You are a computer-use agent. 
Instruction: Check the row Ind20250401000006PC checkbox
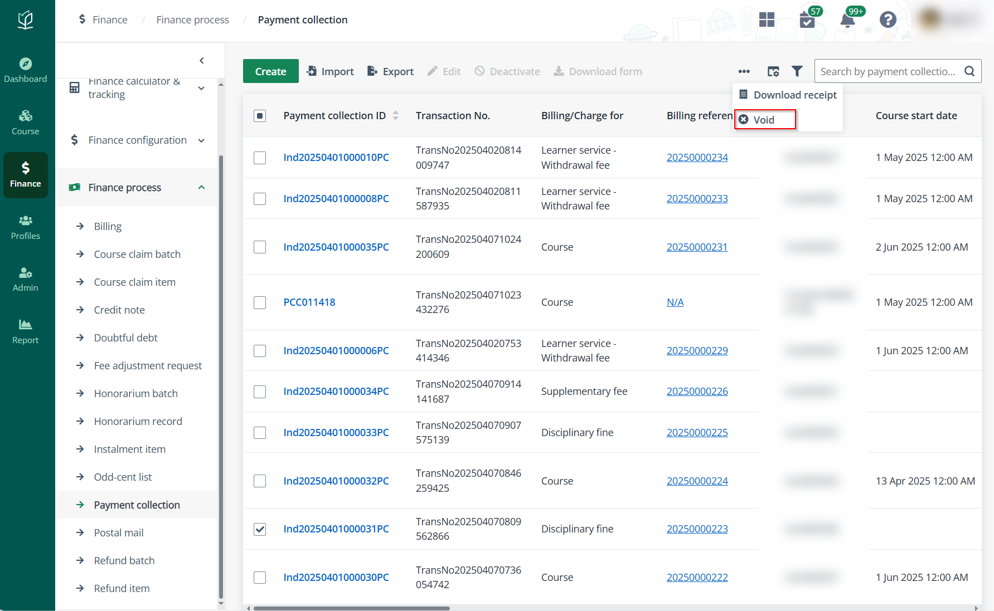pos(260,351)
